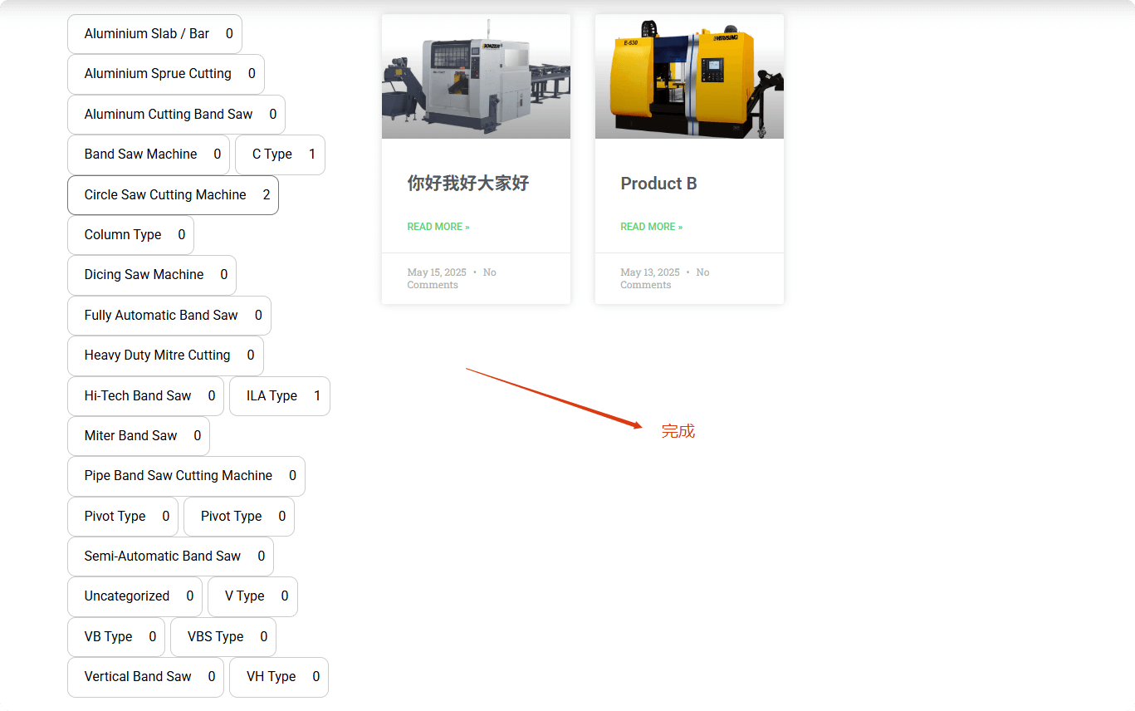Choose Heavy Duty Mitre Cutting category
The image size is (1135, 711).
pos(165,355)
